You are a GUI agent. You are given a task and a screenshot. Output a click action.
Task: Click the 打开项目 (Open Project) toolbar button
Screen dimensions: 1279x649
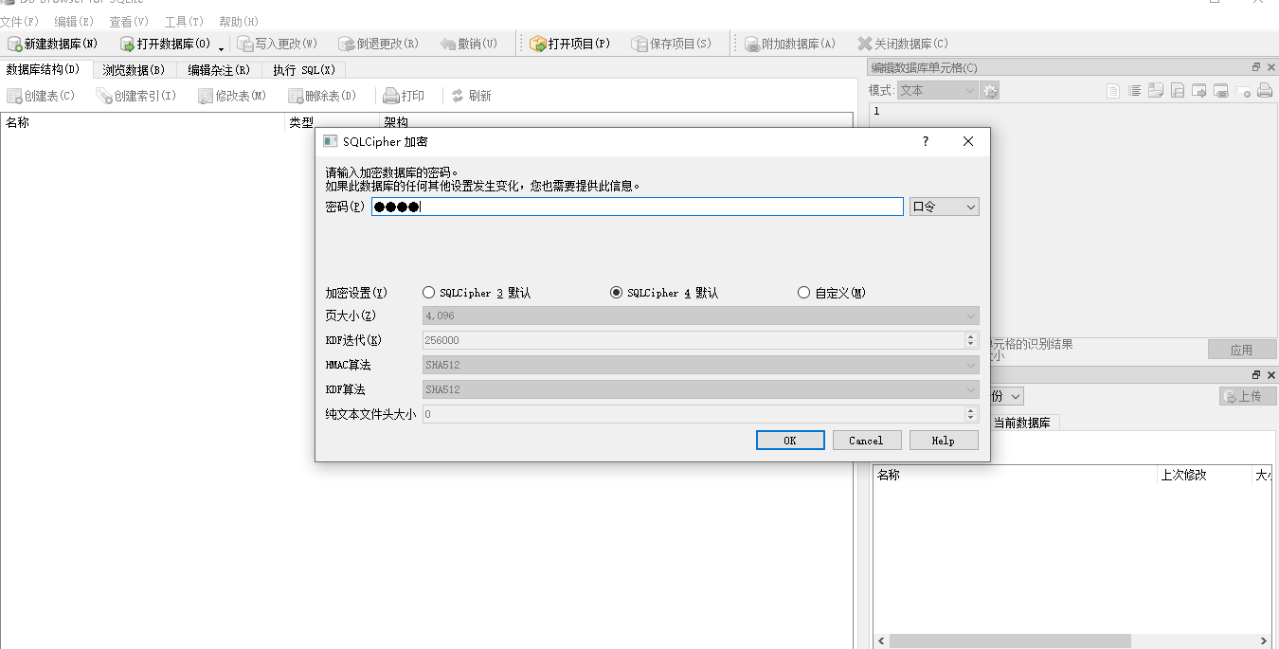click(x=570, y=44)
